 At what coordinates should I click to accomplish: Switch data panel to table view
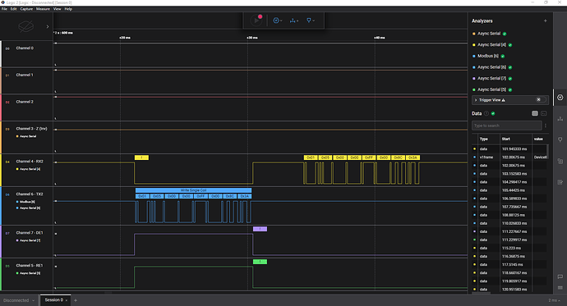pyautogui.click(x=535, y=113)
